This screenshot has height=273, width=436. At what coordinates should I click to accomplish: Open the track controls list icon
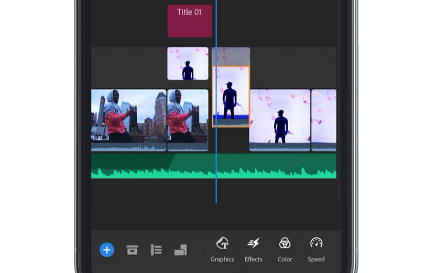[x=156, y=250]
